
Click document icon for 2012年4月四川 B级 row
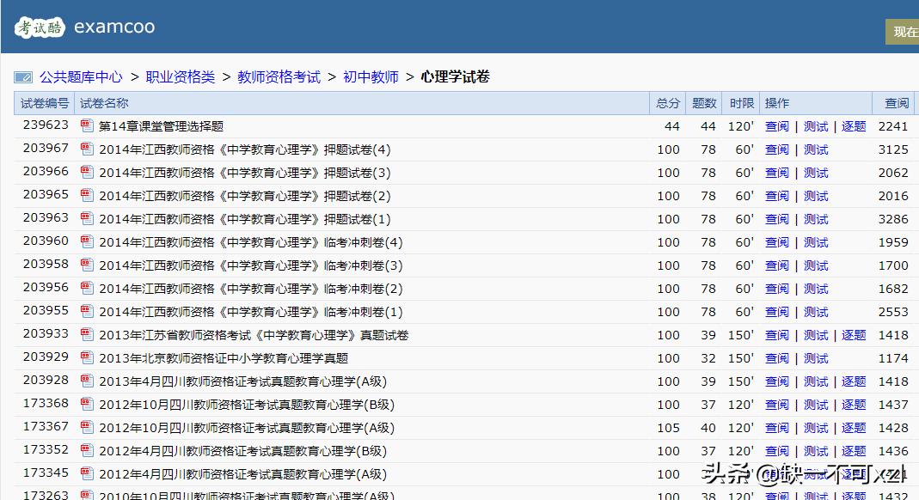tap(88, 451)
